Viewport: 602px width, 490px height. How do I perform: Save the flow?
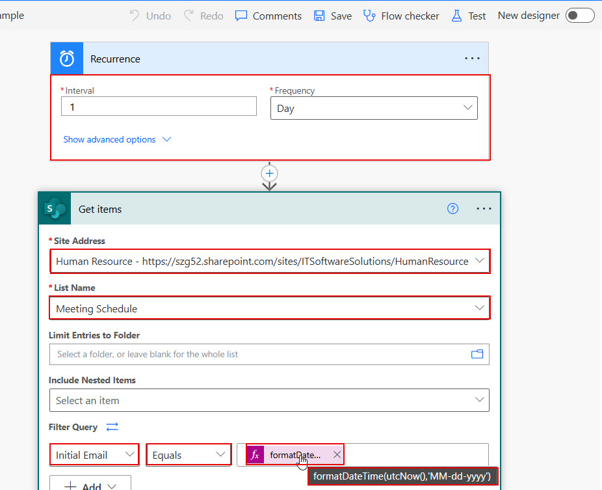[x=333, y=16]
